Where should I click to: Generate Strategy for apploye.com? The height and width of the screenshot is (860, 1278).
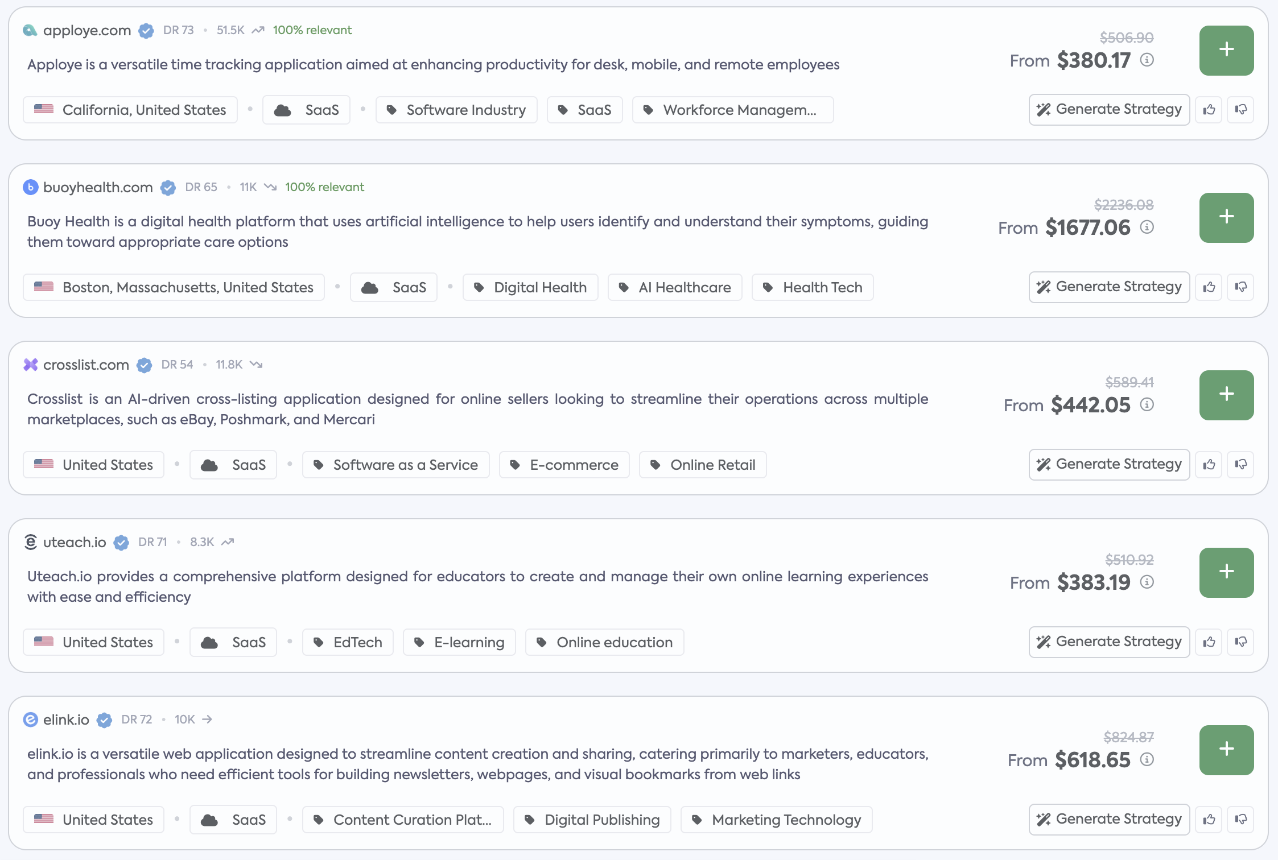point(1109,109)
